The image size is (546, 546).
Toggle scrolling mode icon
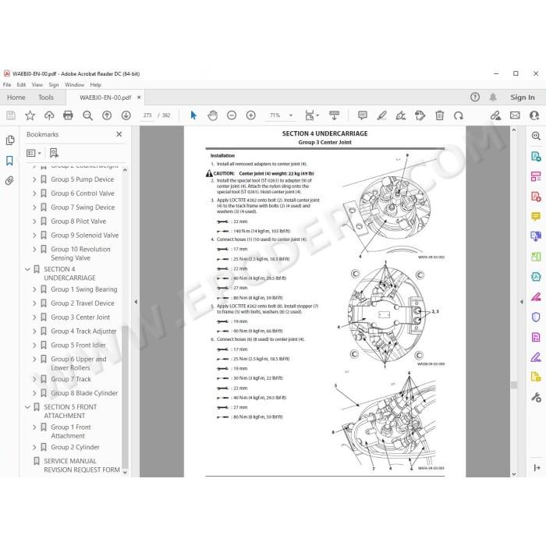[335, 115]
